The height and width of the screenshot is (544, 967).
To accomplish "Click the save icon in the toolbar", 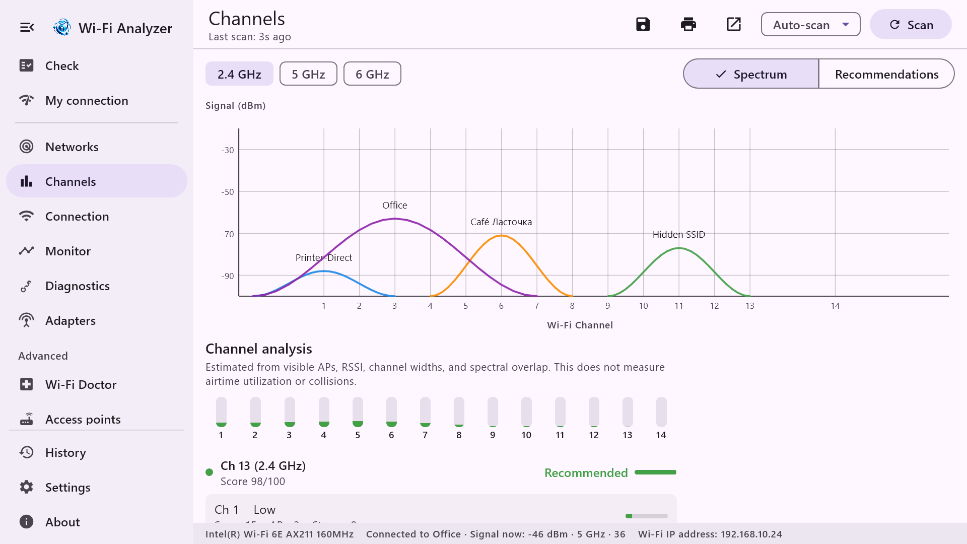I will (x=643, y=24).
